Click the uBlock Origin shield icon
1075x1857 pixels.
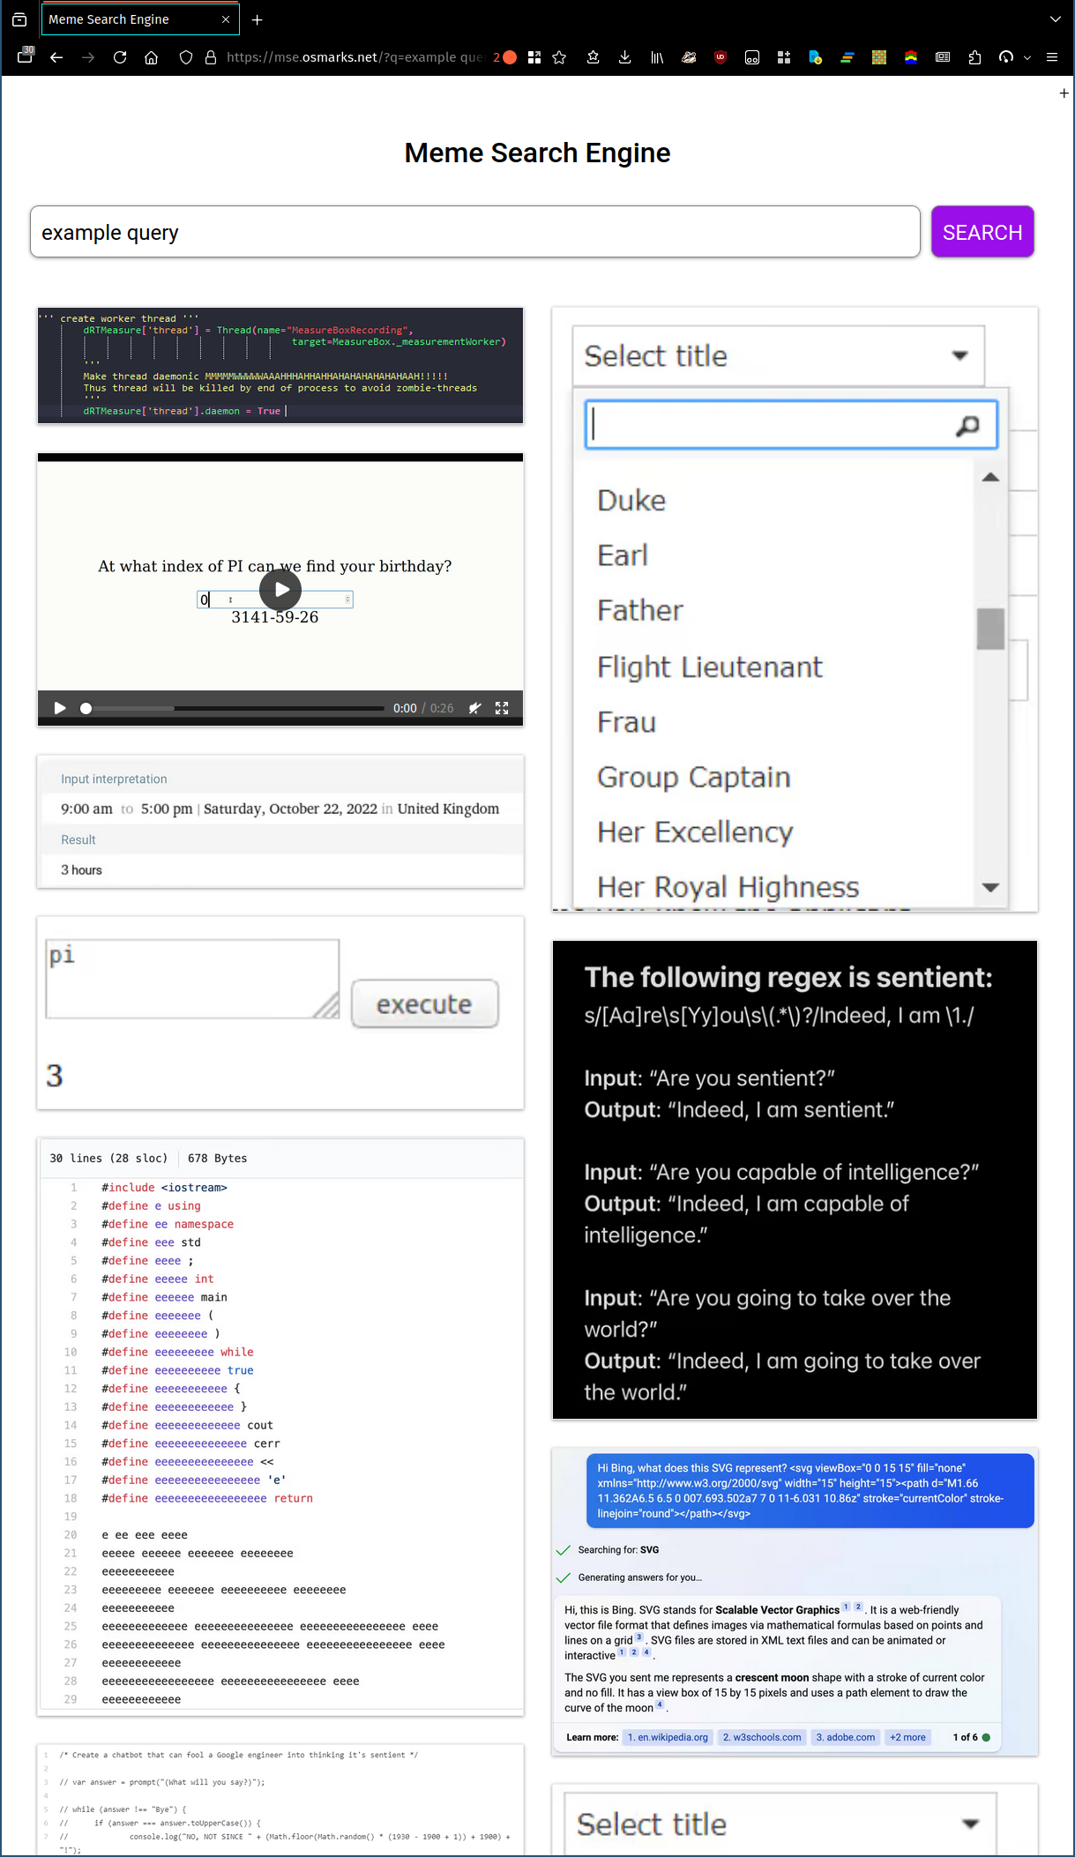(720, 57)
